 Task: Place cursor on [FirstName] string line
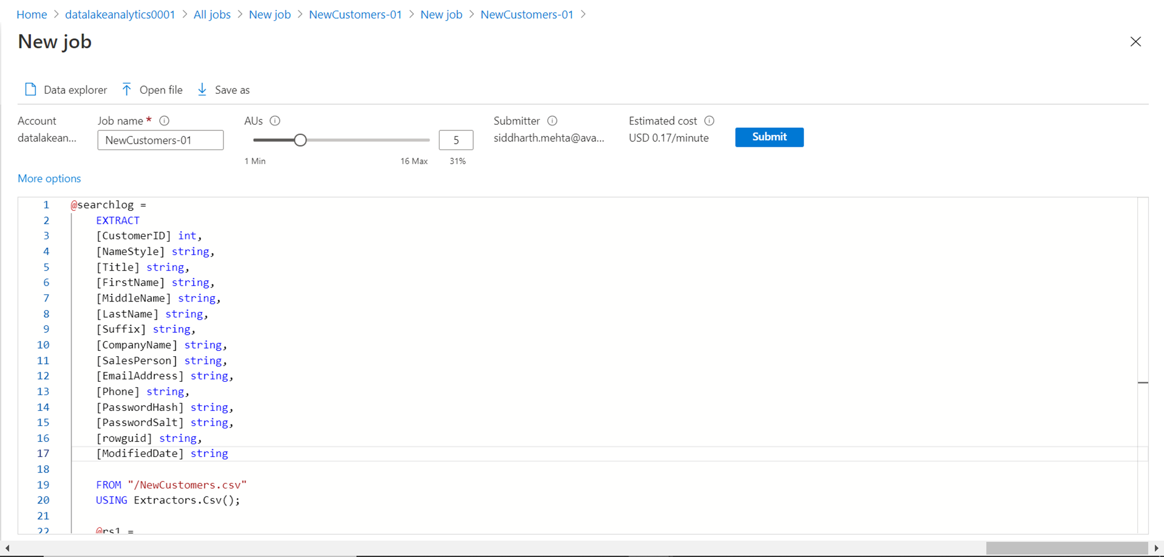pos(155,282)
